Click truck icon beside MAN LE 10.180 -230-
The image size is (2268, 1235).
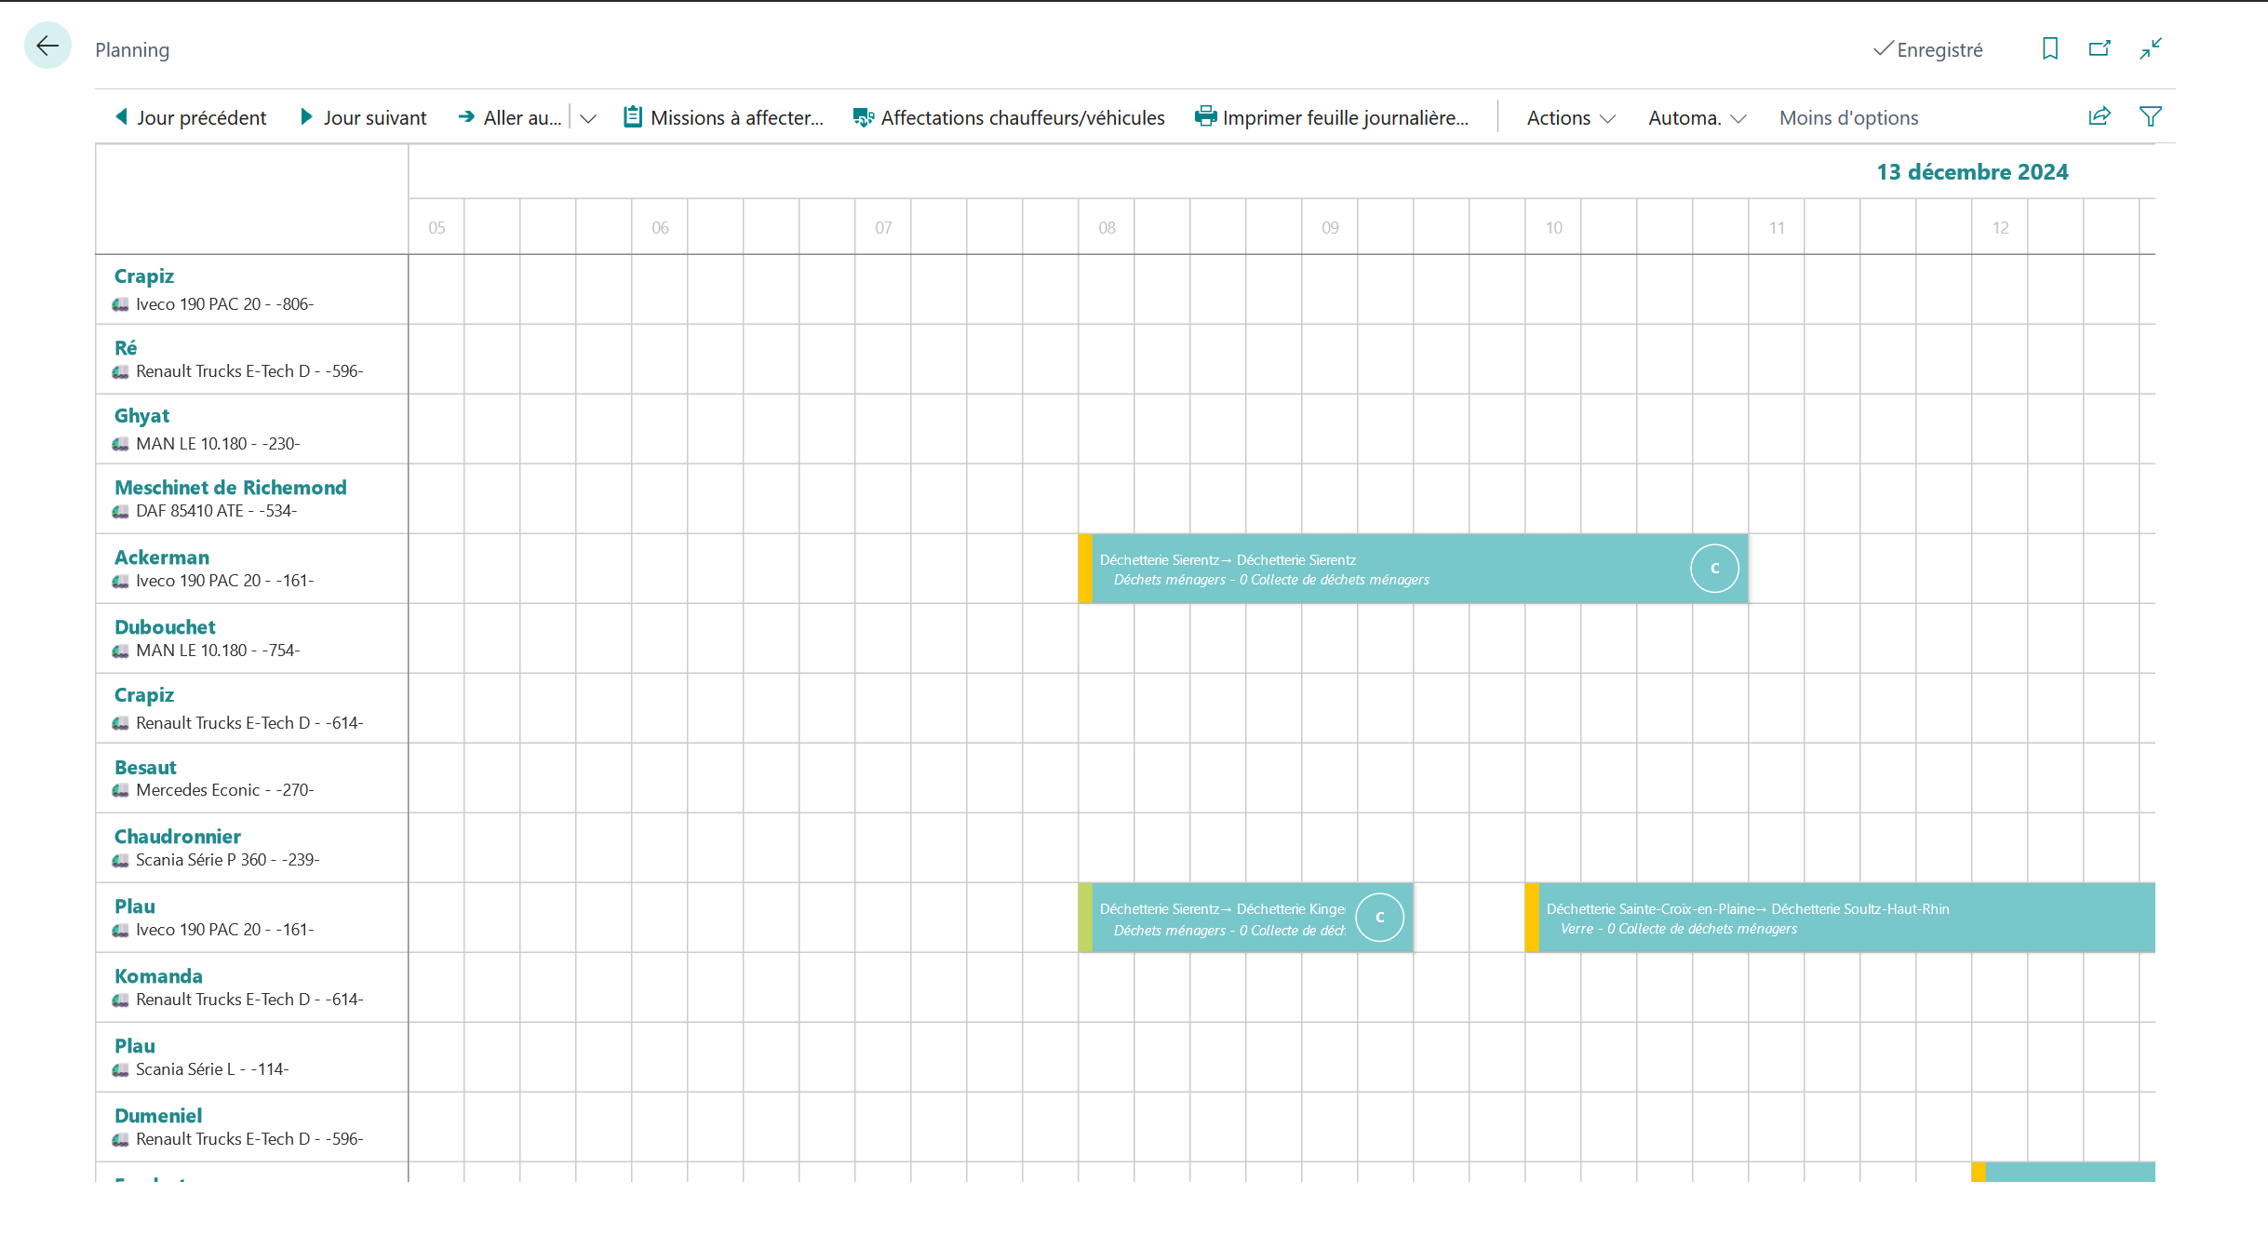point(121,444)
